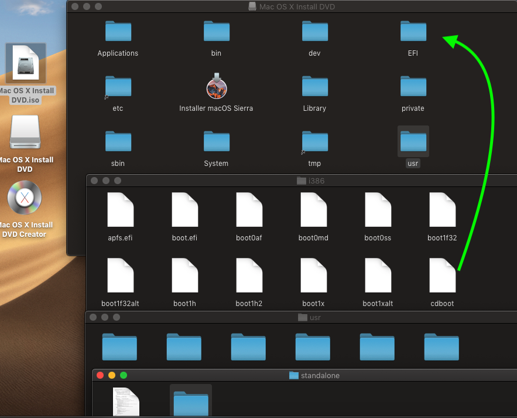Select the private folder
The width and height of the screenshot is (517, 418).
tap(413, 87)
